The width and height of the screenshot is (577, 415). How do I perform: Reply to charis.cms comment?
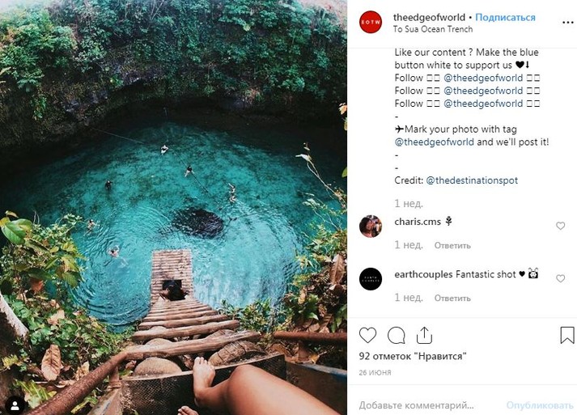coord(452,245)
